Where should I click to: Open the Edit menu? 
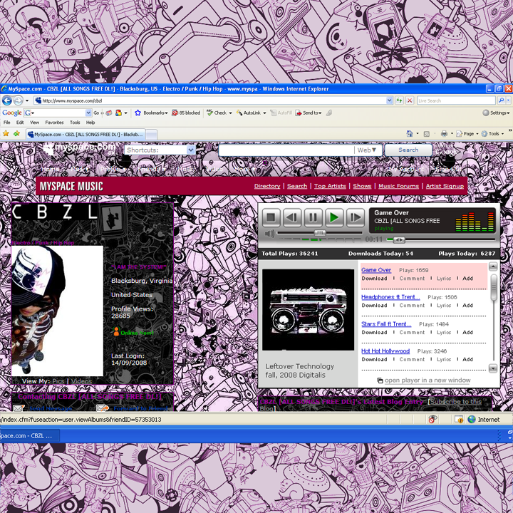click(x=20, y=123)
